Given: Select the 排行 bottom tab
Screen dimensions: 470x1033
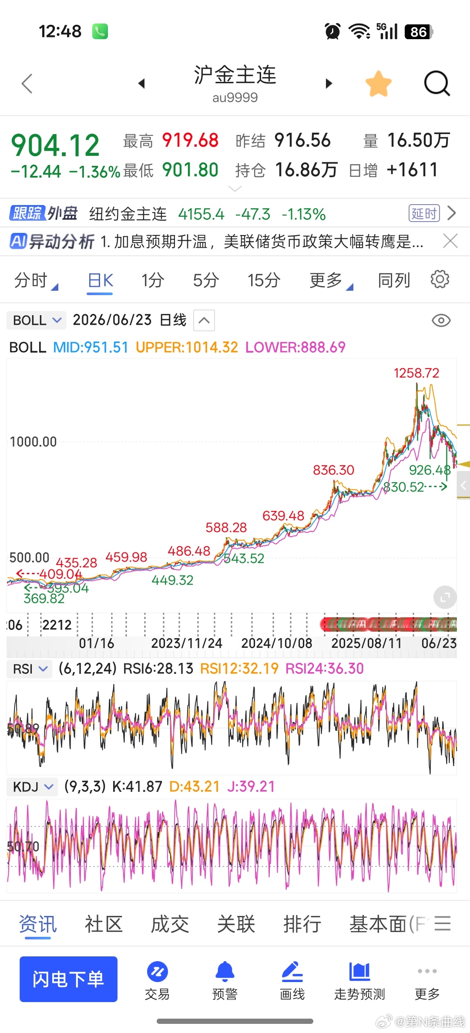Looking at the screenshot, I should (x=302, y=924).
